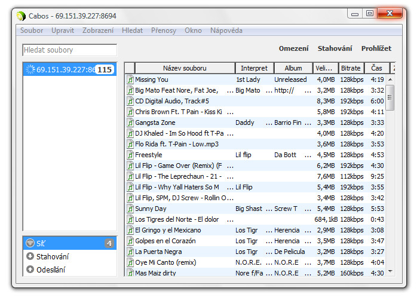Sort by Čas column header
This screenshot has height=297, width=420.
click(376, 68)
